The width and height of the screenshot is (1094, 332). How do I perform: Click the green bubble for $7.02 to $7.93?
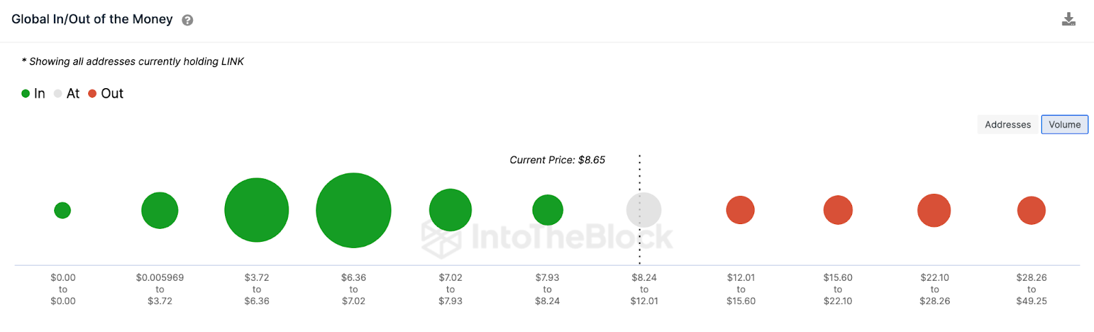451,210
